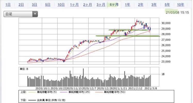This screenshot has width=193, height=103.
Task: Click the active 6ヶ月 tab
Action: click(114, 5)
